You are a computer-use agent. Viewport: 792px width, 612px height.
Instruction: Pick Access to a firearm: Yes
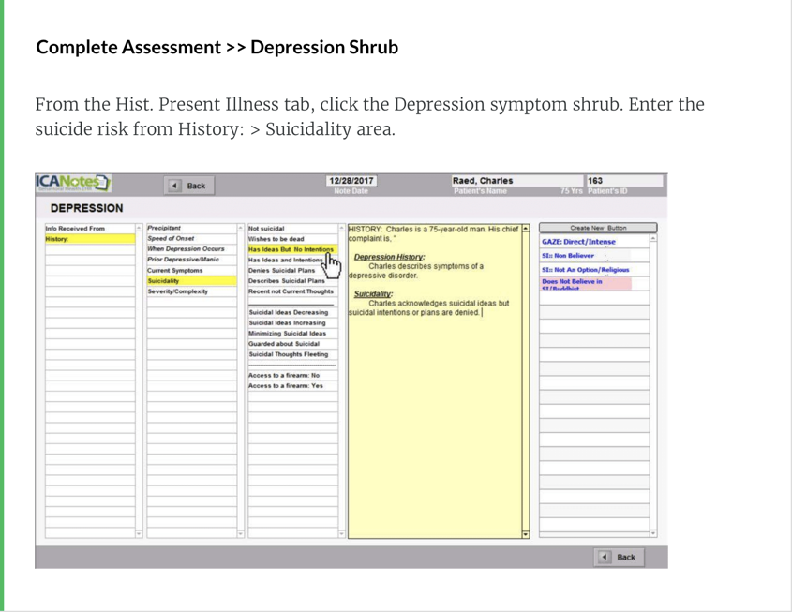pyautogui.click(x=285, y=386)
